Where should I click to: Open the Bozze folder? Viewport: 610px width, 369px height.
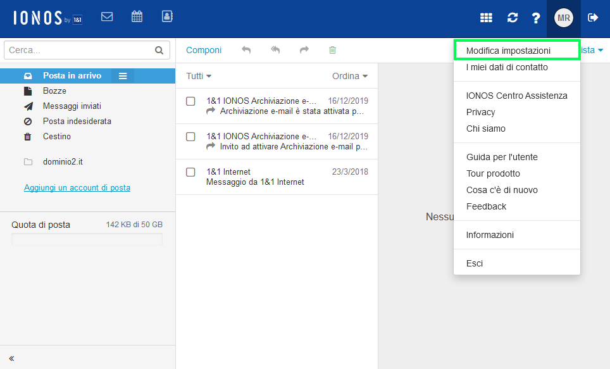87,91
